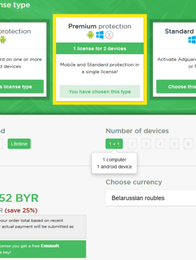This screenshot has height=260, width=196.
Task: Open the Belarussian roubles currency dropdown
Action: coord(151,198)
